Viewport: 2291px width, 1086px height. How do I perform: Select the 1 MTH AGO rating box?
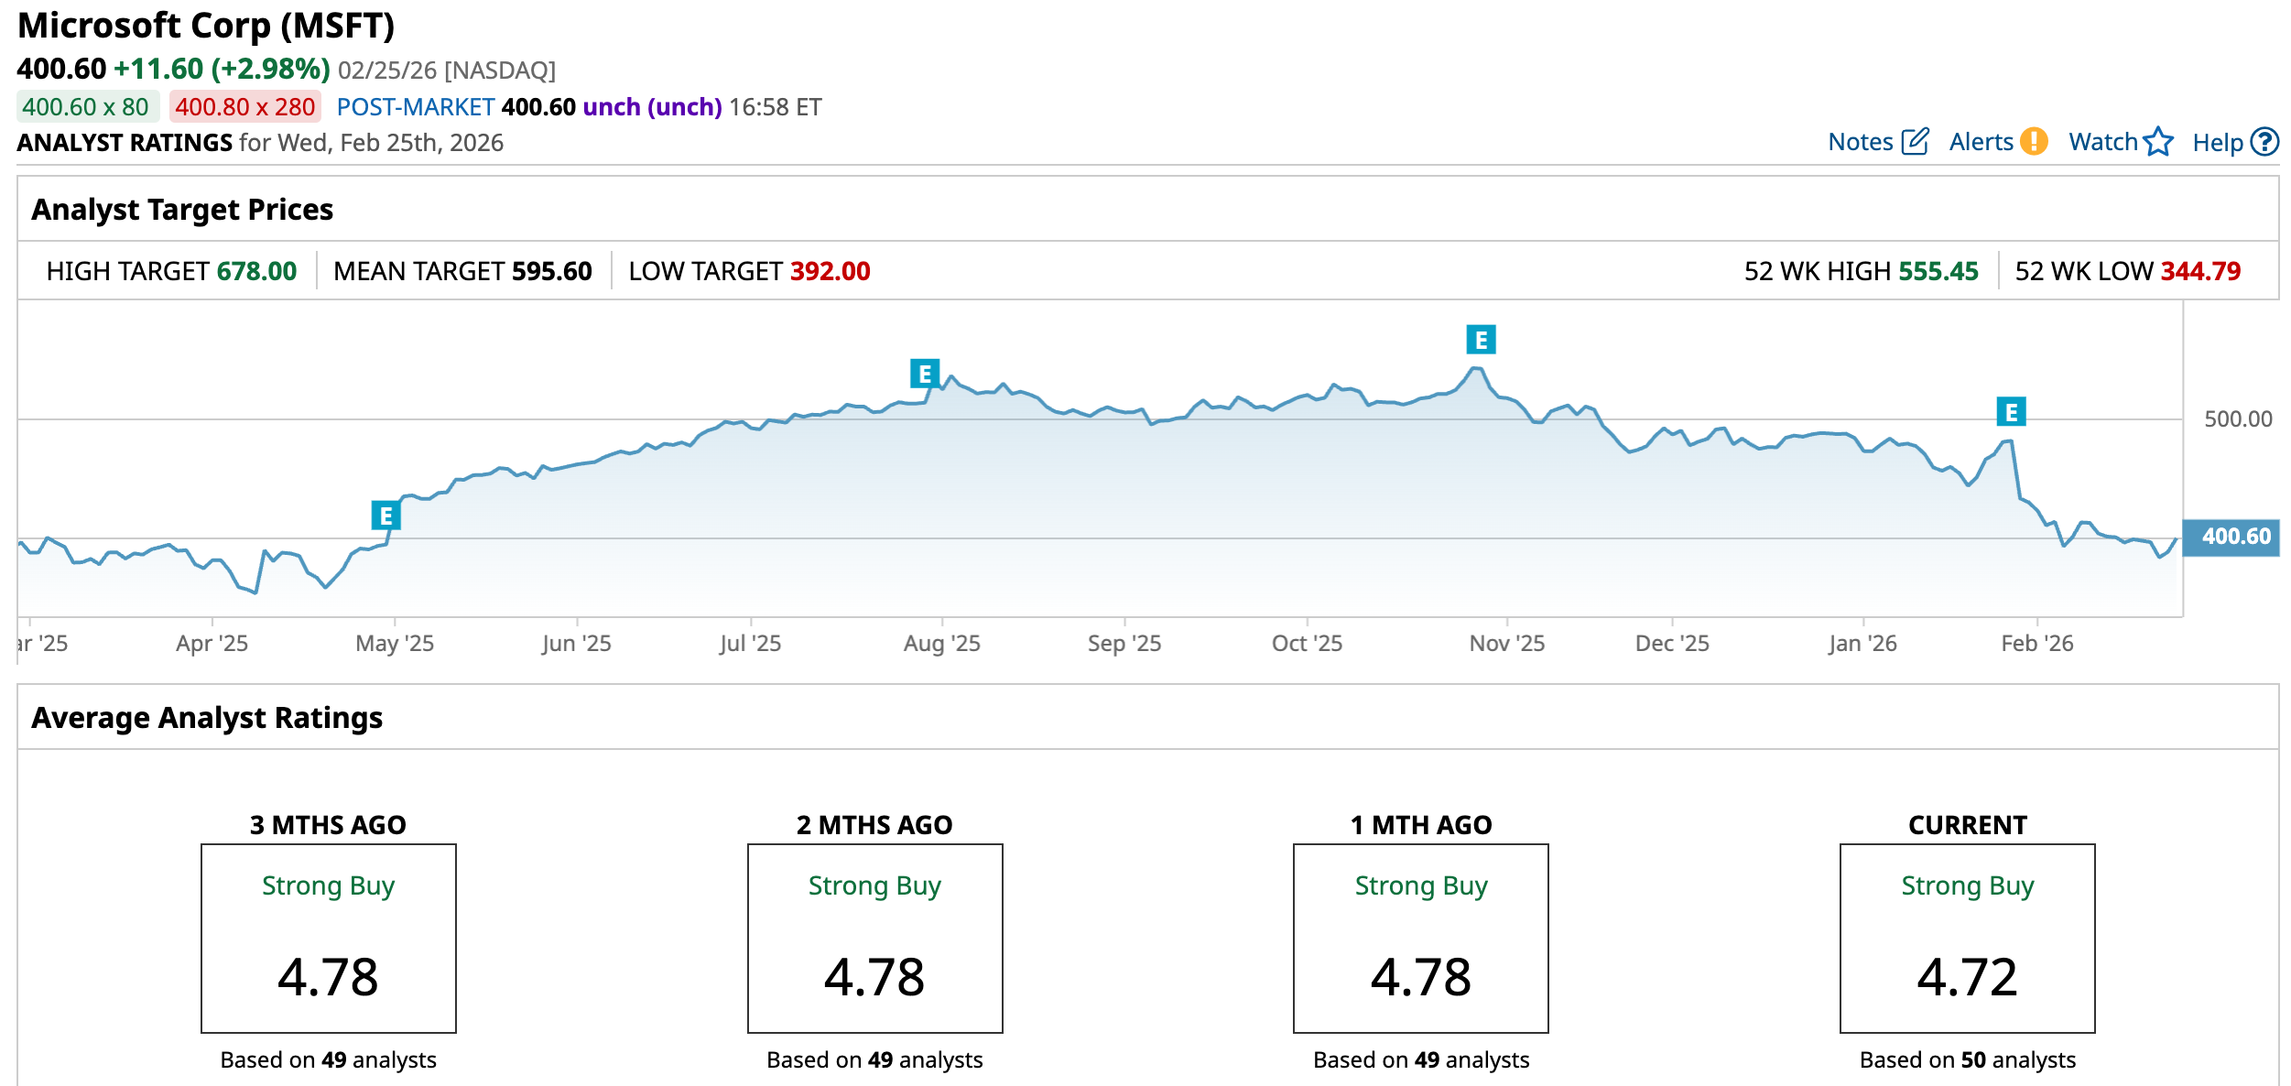point(1420,938)
